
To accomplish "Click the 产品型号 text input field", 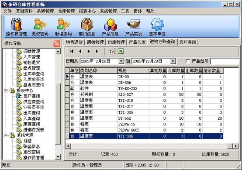I will point(225,61).
